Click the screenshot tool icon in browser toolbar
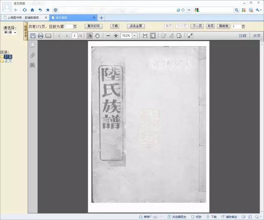Image resolution: width=264 pixels, height=220 pixels. point(251,10)
